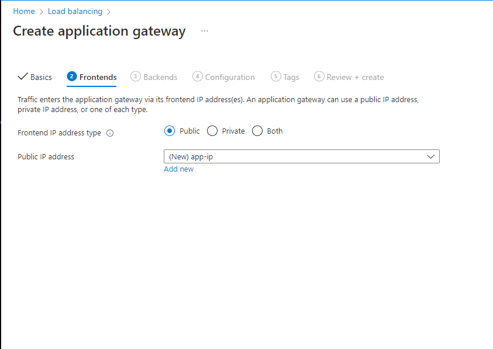Switch to the Review + create tab

354,76
